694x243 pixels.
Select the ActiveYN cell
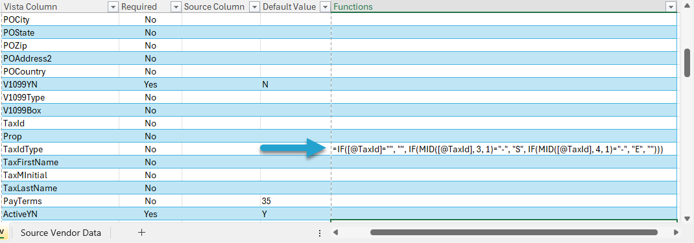60,214
